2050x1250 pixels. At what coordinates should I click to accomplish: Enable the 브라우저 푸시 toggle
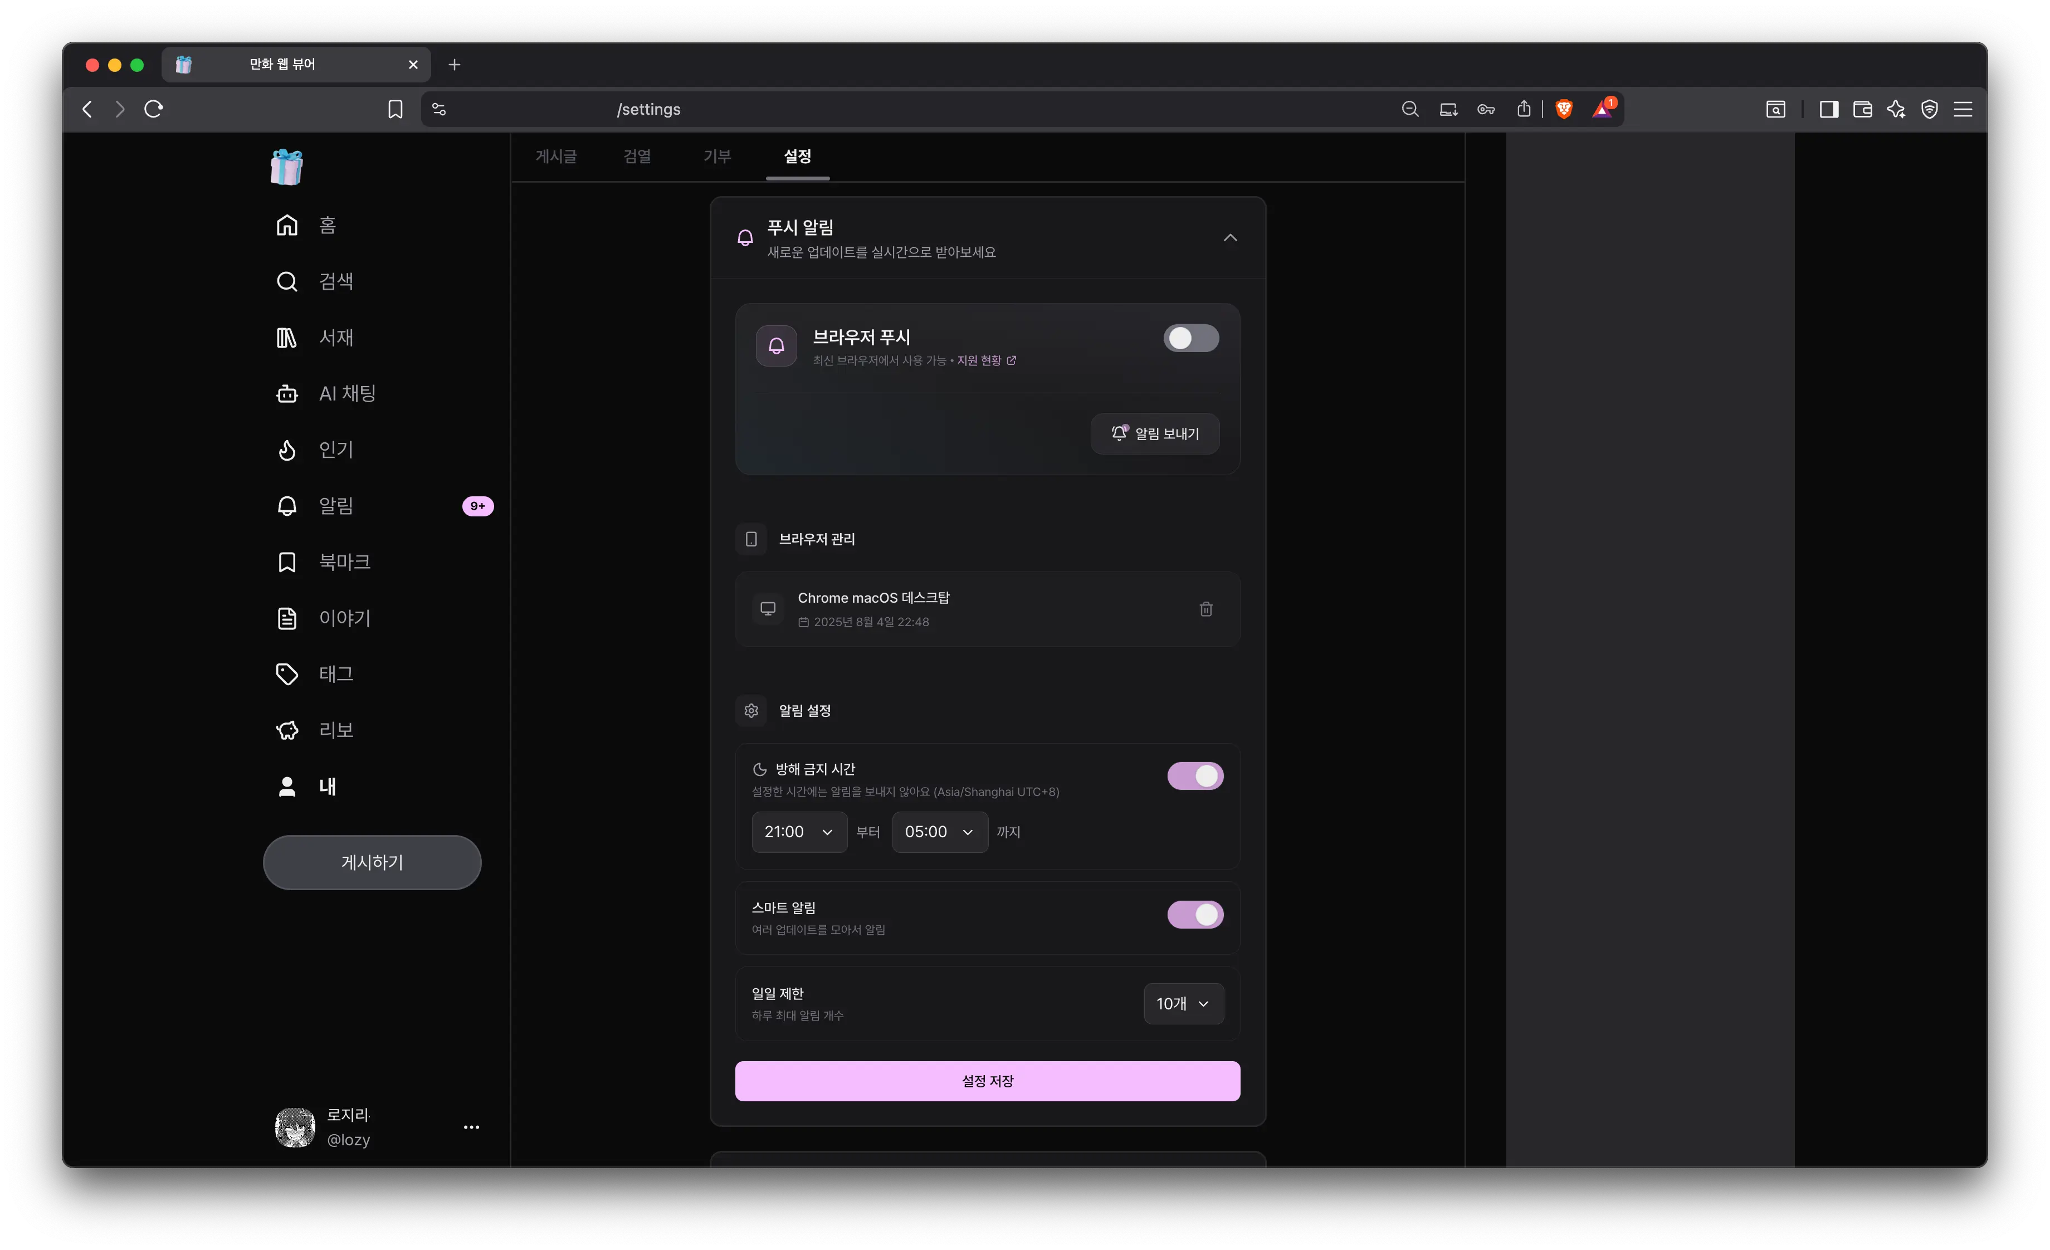[1190, 339]
